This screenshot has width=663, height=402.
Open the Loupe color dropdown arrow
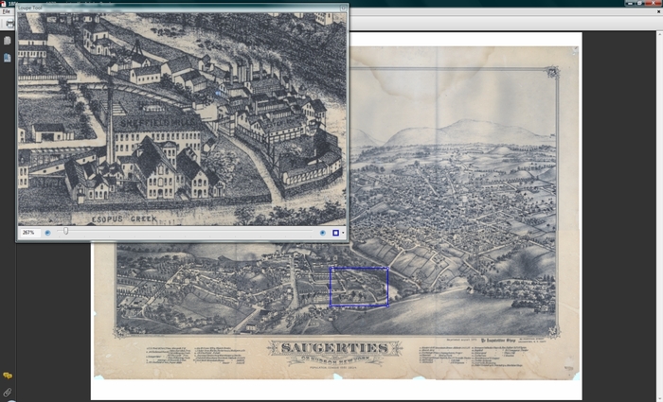coord(343,233)
